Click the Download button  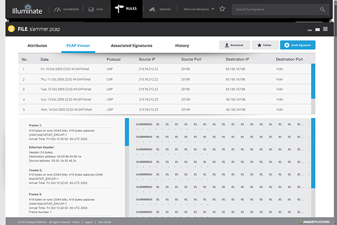(x=235, y=45)
